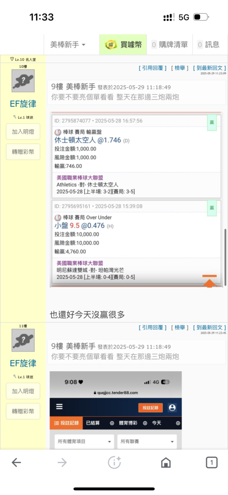The width and height of the screenshot is (228, 495).
Task: Click 到最新回文 on the 11樓 post
Action: pyautogui.click(x=209, y=328)
